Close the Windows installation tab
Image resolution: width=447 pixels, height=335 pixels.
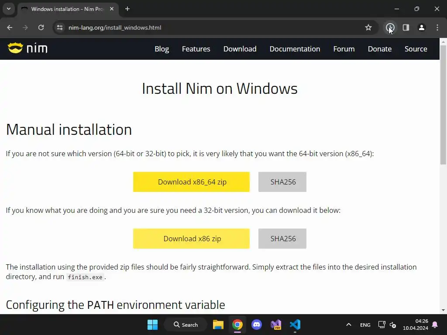(x=112, y=9)
